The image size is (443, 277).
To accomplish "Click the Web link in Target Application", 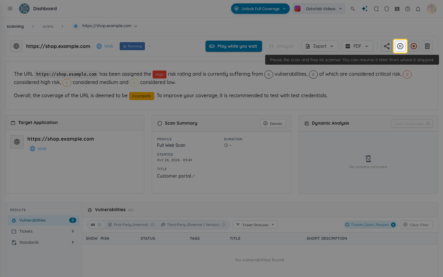I will click(x=38, y=149).
